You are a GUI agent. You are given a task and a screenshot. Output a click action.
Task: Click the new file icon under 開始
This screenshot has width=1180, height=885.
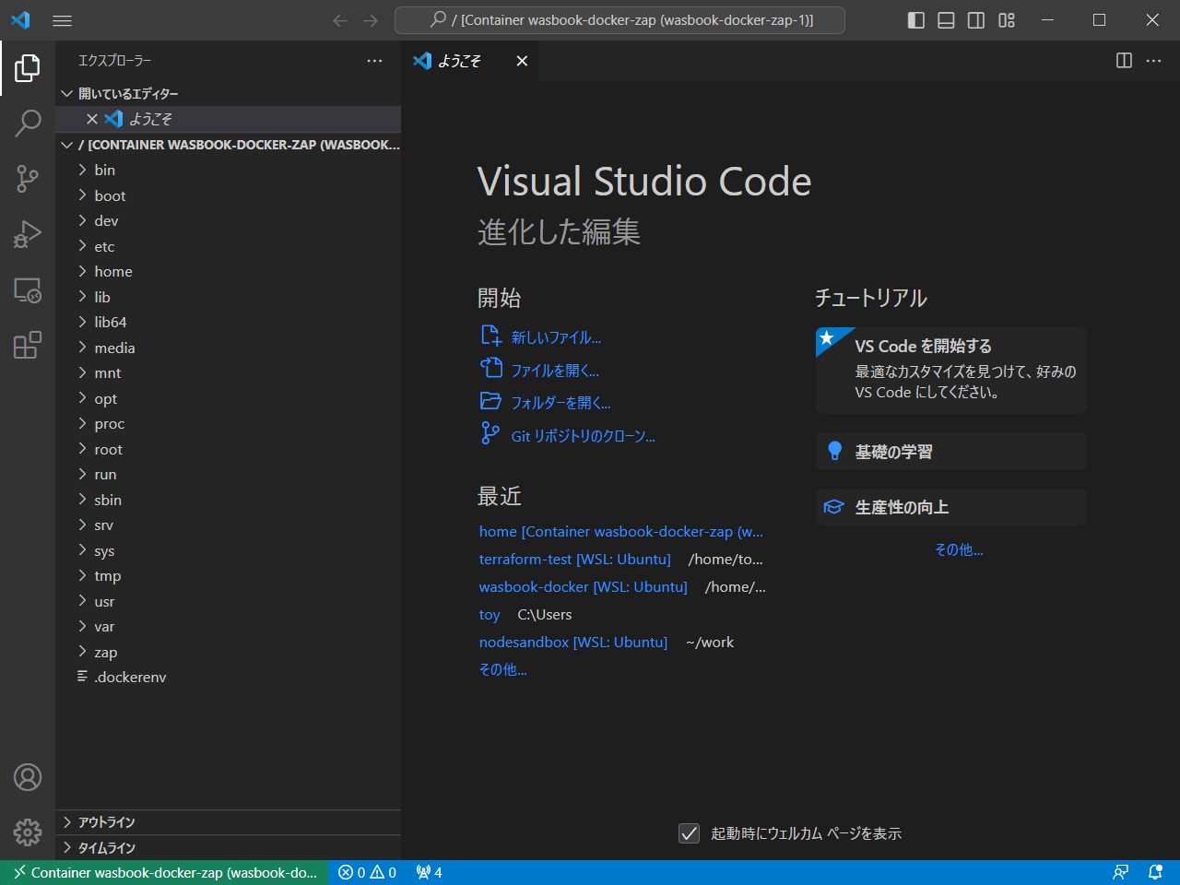[490, 336]
